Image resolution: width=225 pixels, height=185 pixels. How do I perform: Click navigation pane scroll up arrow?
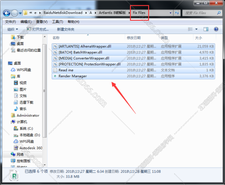[x=45, y=37]
